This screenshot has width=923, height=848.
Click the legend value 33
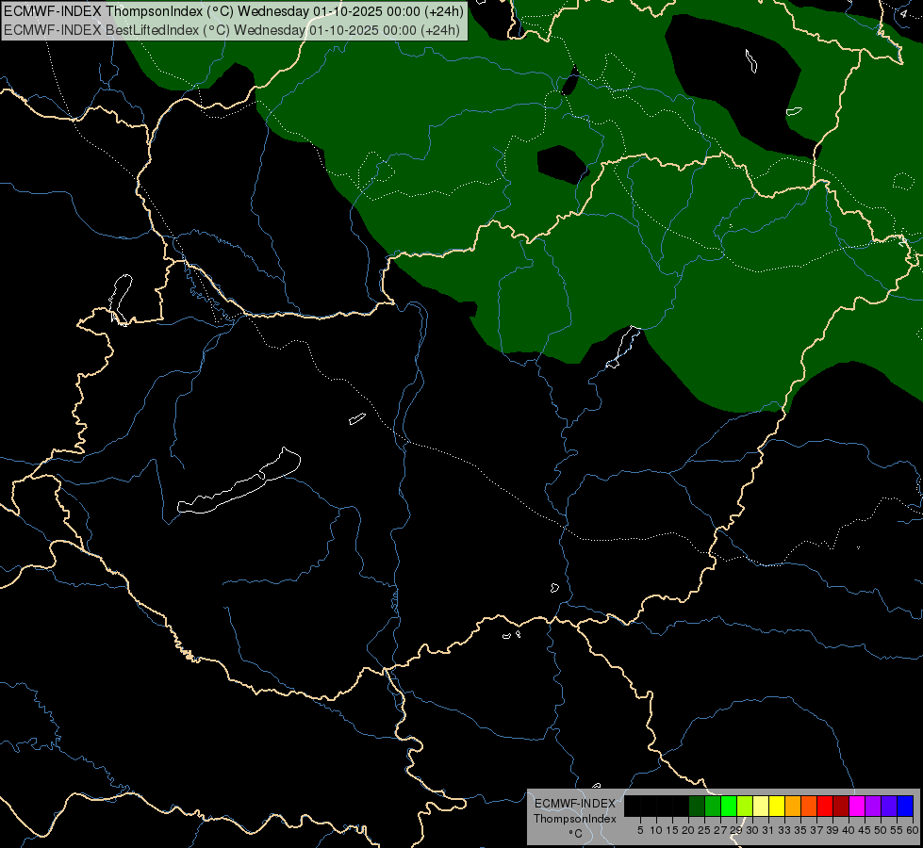point(784,830)
